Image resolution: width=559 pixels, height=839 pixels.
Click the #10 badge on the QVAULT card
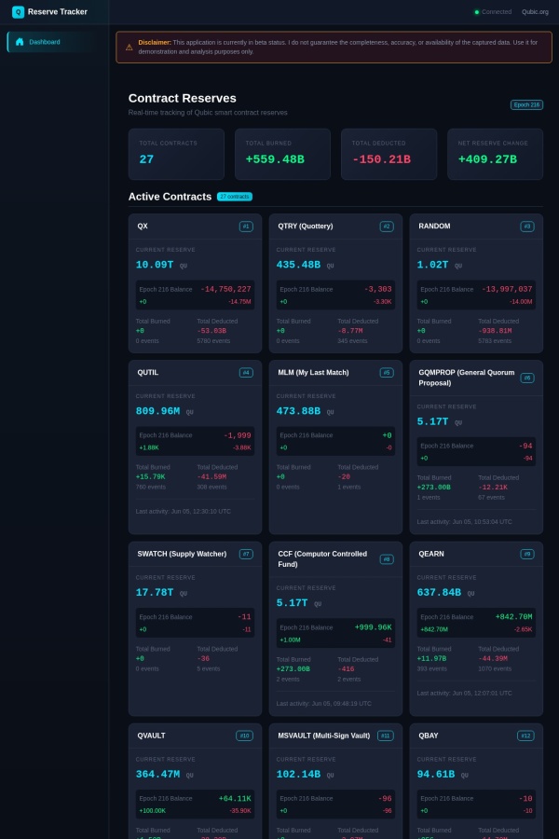coord(244,736)
